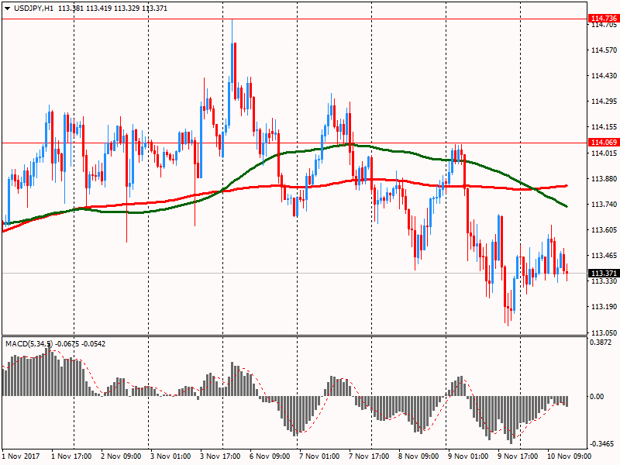The width and height of the screenshot is (620, 465).
Task: Click the MACD values -0.0675 -0.0542
Action: click(x=81, y=343)
